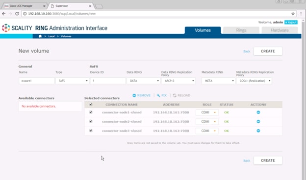Click the bottom CREATE button
Screen dimensions: 306x180
coord(268,160)
